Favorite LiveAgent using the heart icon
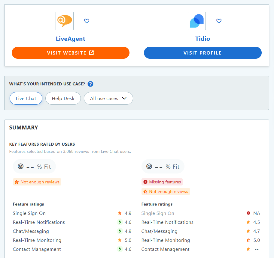Viewport: 274px width, 258px height. 87,21
